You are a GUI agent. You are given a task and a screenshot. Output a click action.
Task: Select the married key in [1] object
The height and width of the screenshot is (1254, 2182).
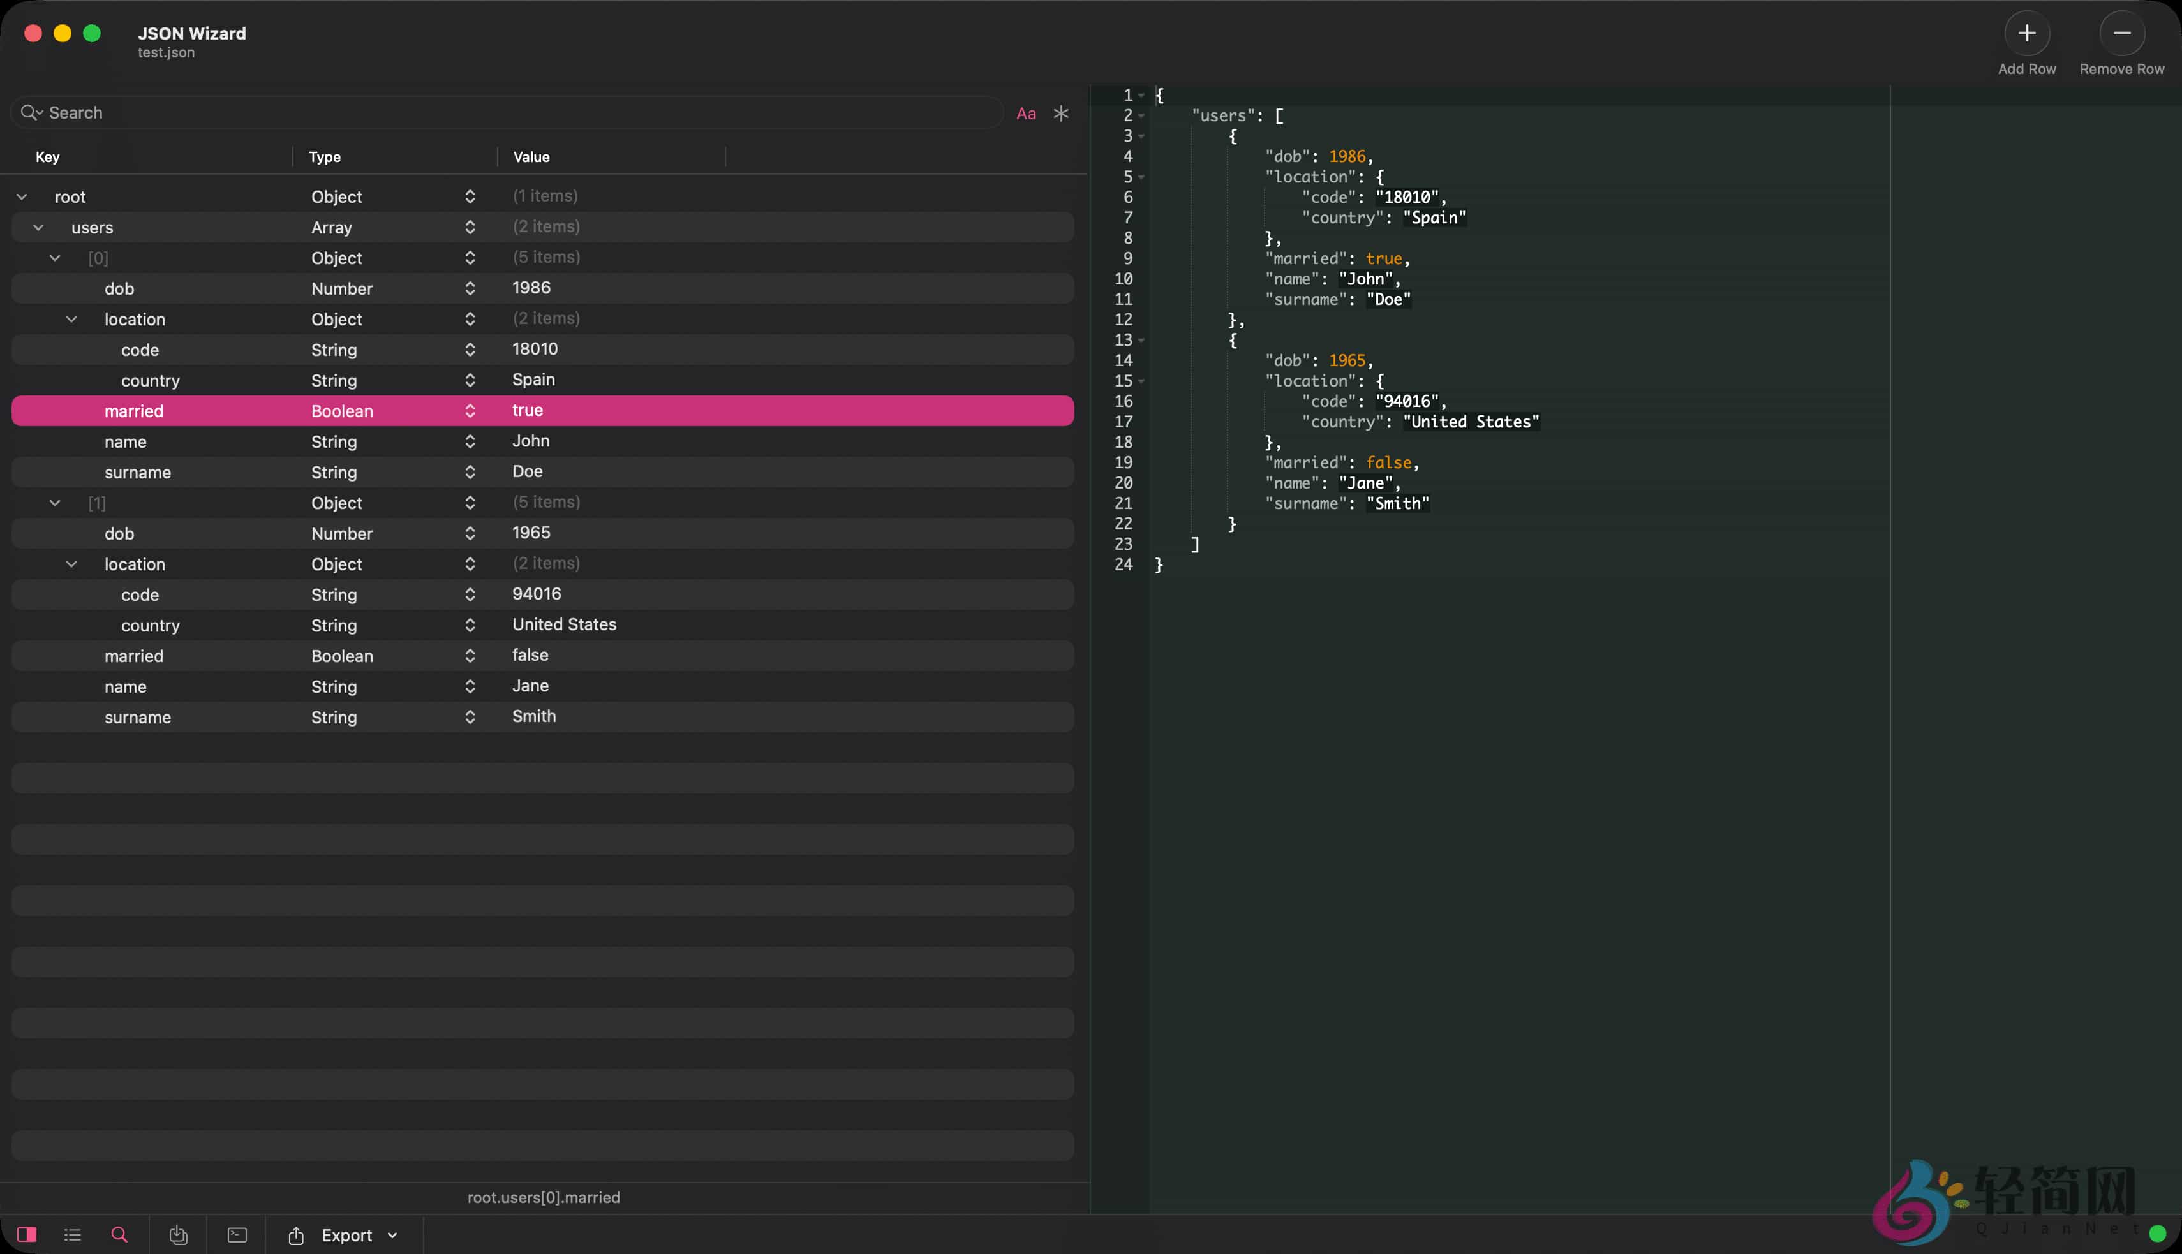coord(133,656)
